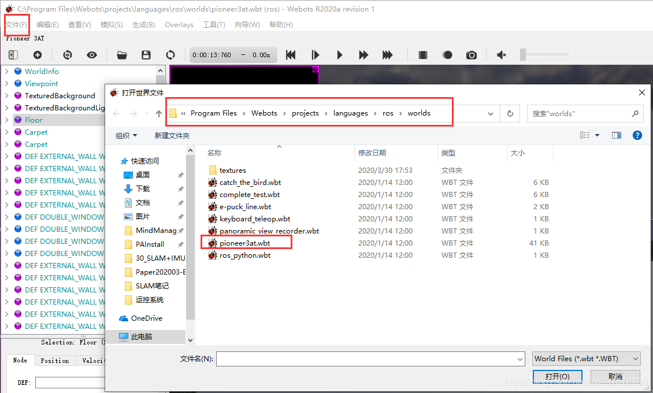Image resolution: width=653 pixels, height=393 pixels.
Task: Go back in file dialog
Action: point(117,114)
